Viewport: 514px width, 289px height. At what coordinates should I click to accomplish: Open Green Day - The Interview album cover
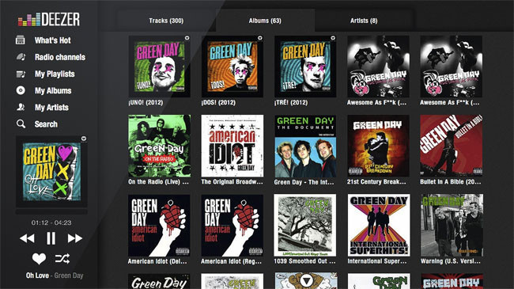tap(305, 146)
